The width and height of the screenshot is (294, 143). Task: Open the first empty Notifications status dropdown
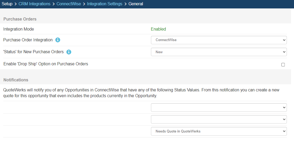219,107
